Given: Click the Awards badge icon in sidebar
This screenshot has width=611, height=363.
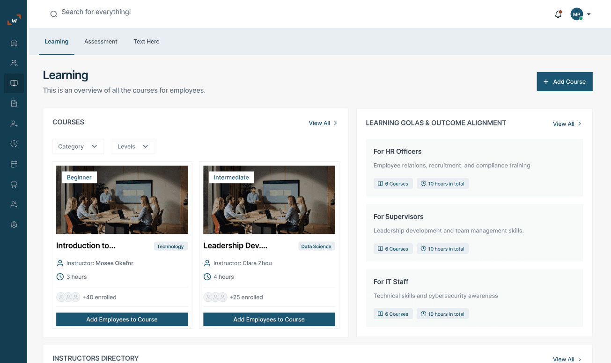Looking at the screenshot, I should click(x=14, y=184).
